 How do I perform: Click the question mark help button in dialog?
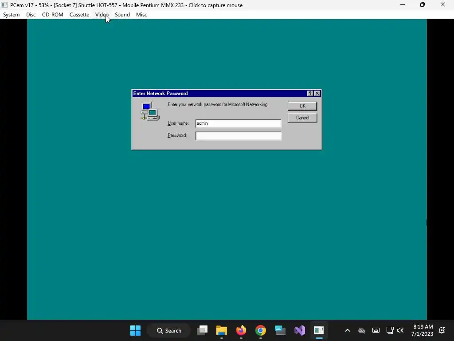click(x=310, y=93)
